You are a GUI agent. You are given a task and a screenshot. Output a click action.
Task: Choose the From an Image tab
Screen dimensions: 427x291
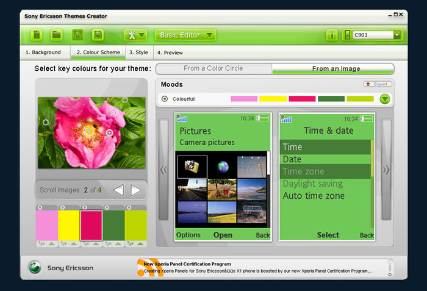(333, 69)
